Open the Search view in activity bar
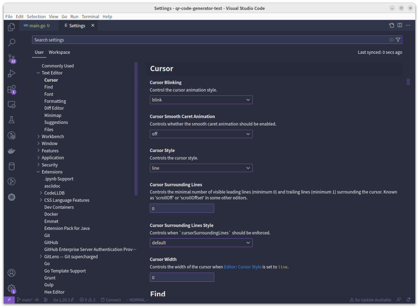 click(12, 42)
